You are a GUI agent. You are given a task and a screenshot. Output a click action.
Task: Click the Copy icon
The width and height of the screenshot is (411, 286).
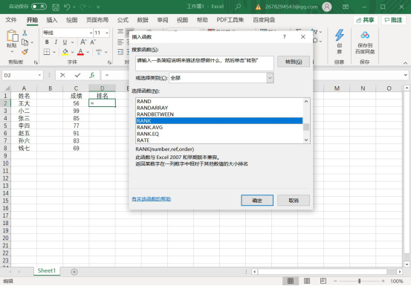click(25, 42)
